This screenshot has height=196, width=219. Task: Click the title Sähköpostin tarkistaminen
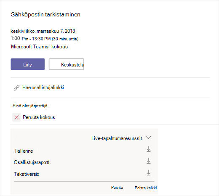point(45,15)
